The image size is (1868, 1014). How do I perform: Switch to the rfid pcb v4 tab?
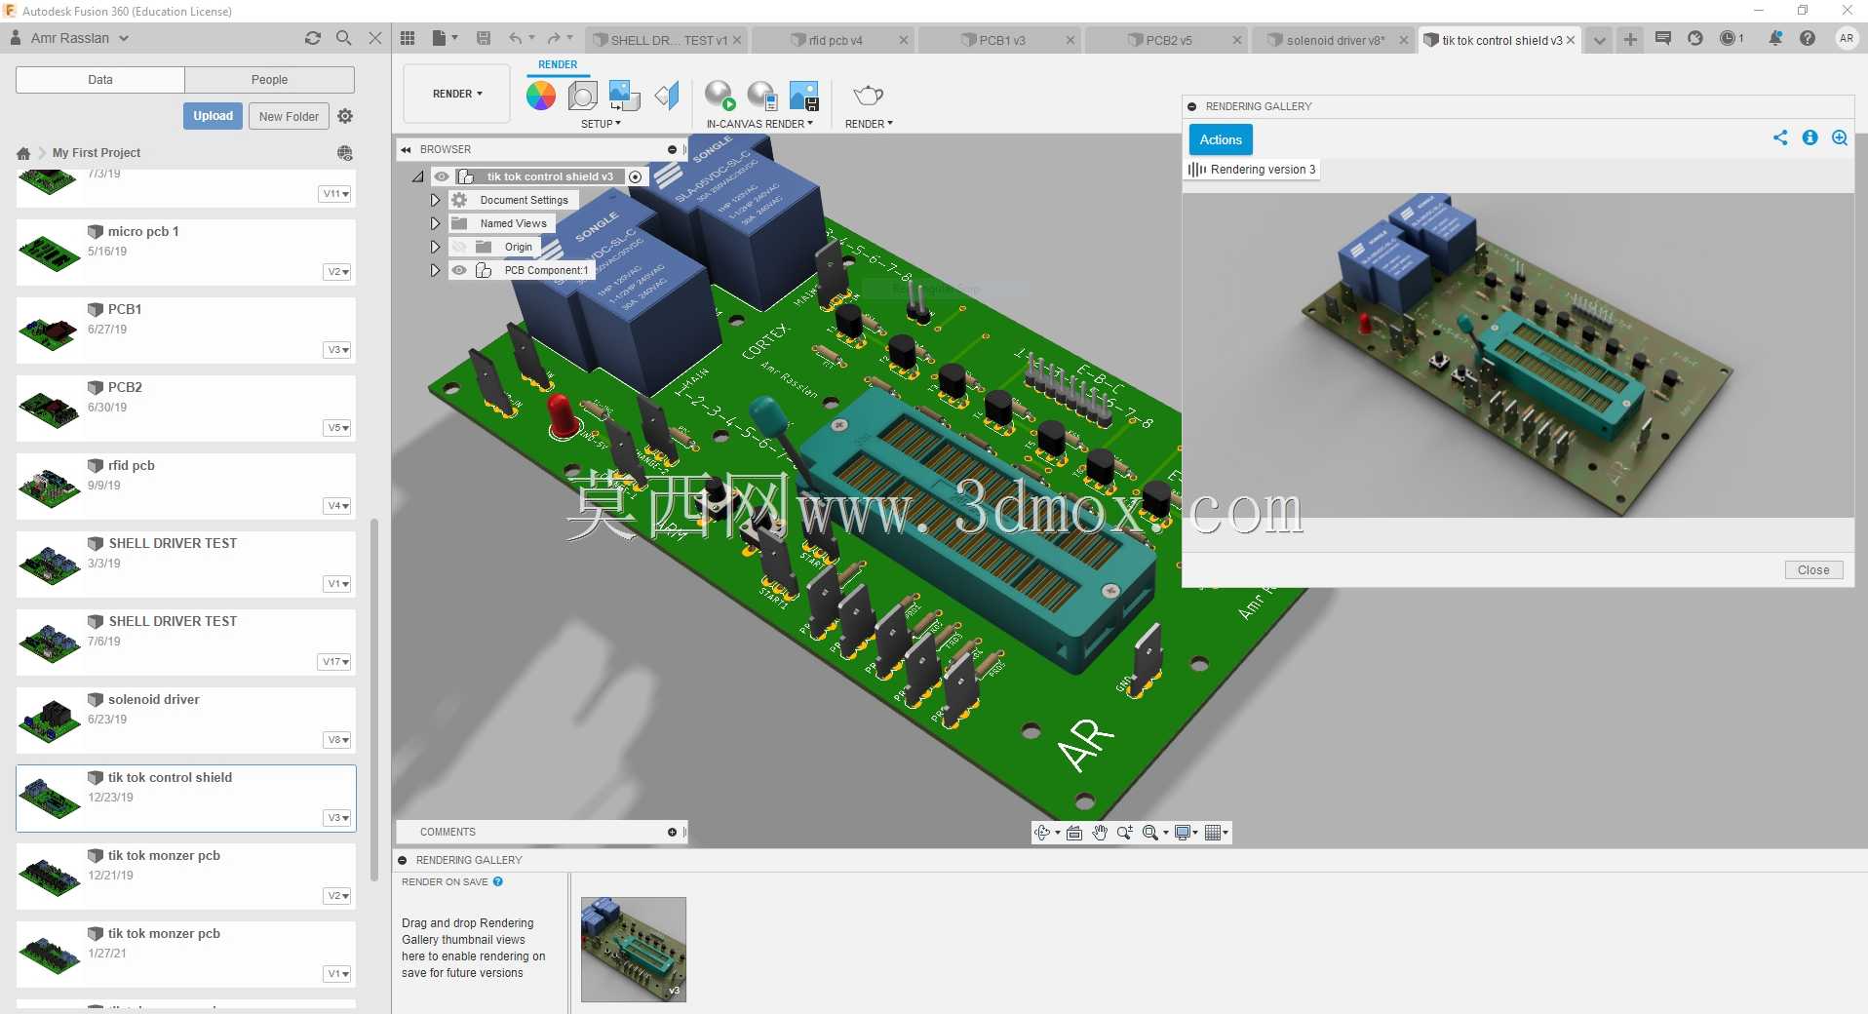[x=835, y=40]
